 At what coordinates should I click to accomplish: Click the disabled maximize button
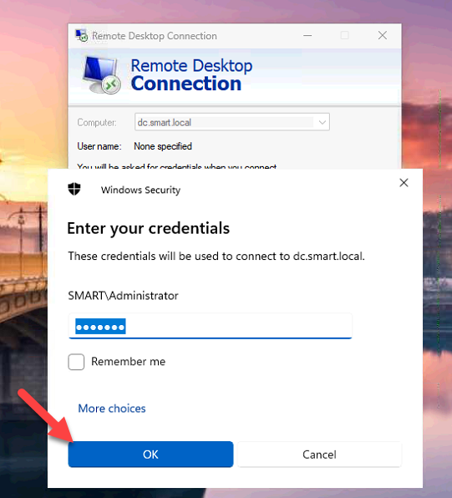click(x=344, y=35)
